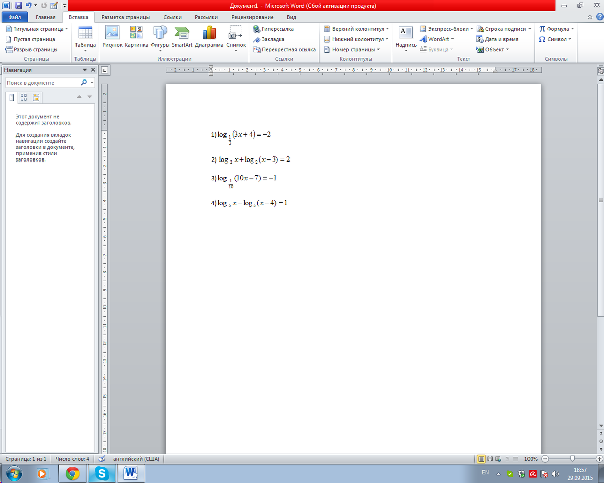The width and height of the screenshot is (604, 483).
Task: Save the document from Quick Access toolbar
Action: (x=18, y=6)
